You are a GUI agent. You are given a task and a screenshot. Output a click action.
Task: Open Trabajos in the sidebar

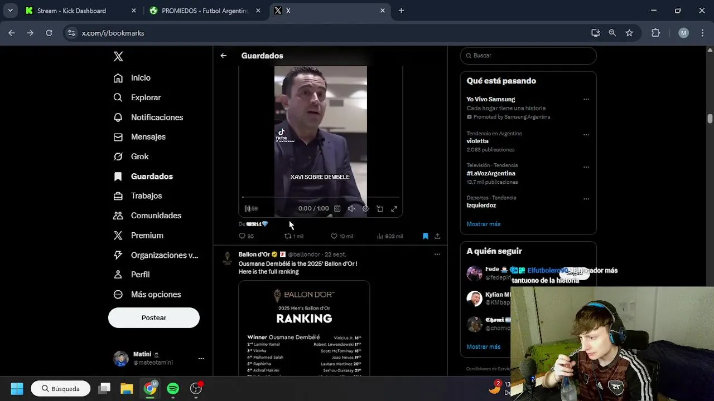click(138, 196)
